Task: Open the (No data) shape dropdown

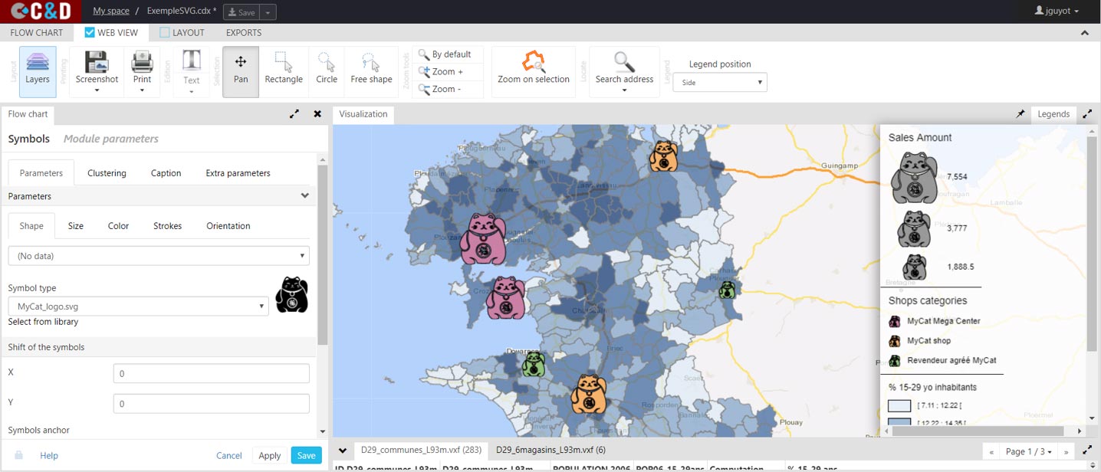Action: point(159,256)
